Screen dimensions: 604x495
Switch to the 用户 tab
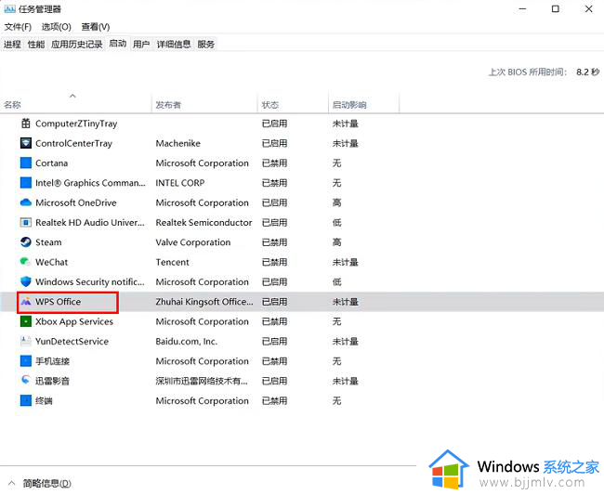[141, 45]
